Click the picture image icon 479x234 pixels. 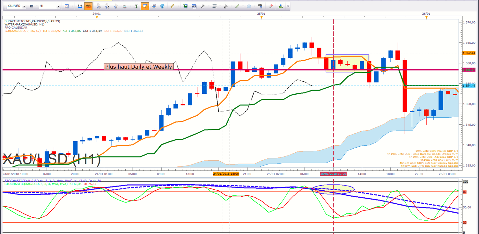185,6
